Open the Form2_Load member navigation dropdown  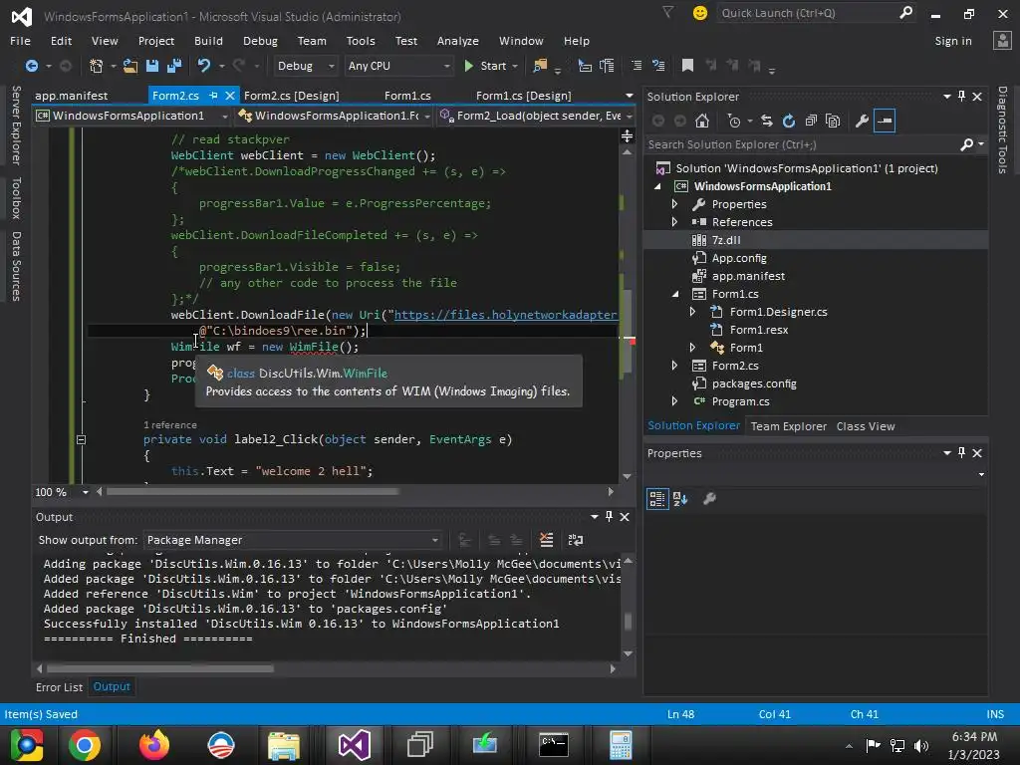[x=536, y=116]
